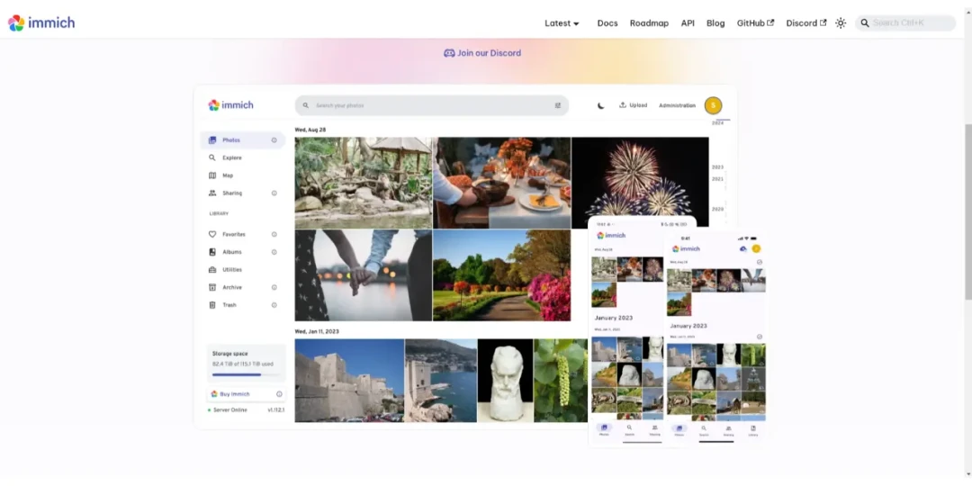Click the immich logo in the top navbar

coord(40,22)
